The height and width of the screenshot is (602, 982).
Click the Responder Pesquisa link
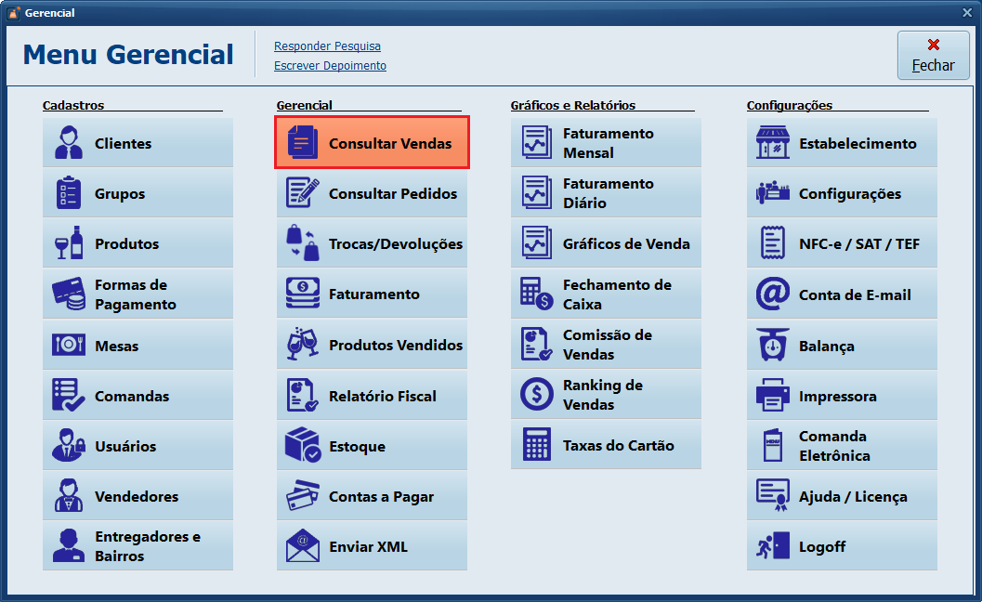tap(327, 46)
